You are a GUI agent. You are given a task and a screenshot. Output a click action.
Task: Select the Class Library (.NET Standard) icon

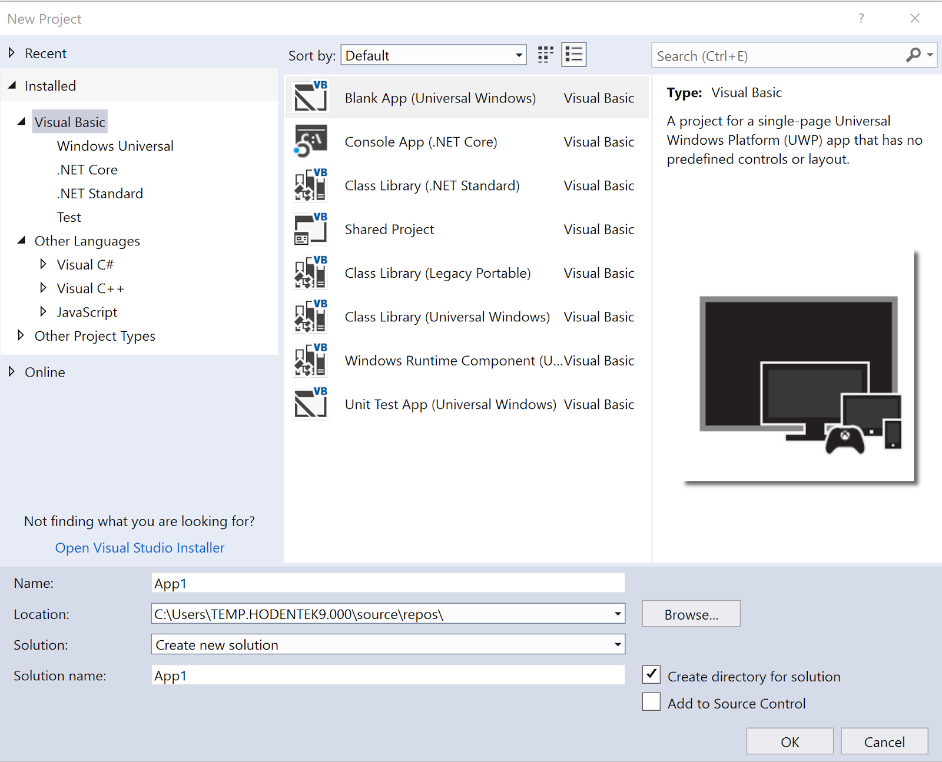coord(310,185)
